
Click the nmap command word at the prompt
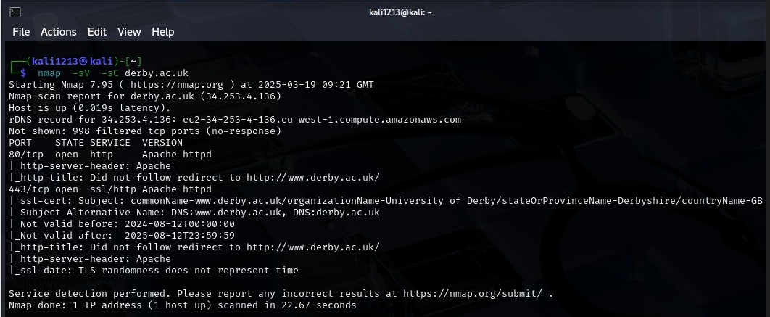pos(49,73)
